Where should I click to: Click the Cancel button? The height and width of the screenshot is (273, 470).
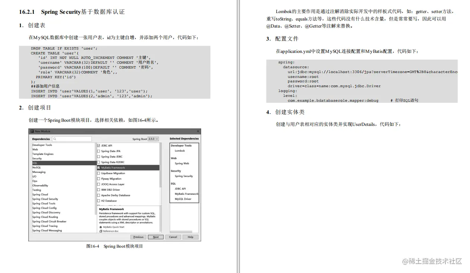pyautogui.click(x=173, y=237)
